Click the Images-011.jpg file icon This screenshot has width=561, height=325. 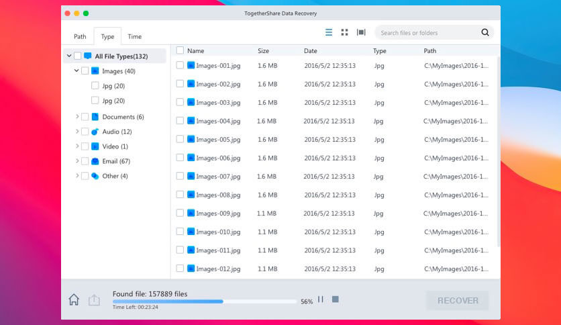point(191,250)
